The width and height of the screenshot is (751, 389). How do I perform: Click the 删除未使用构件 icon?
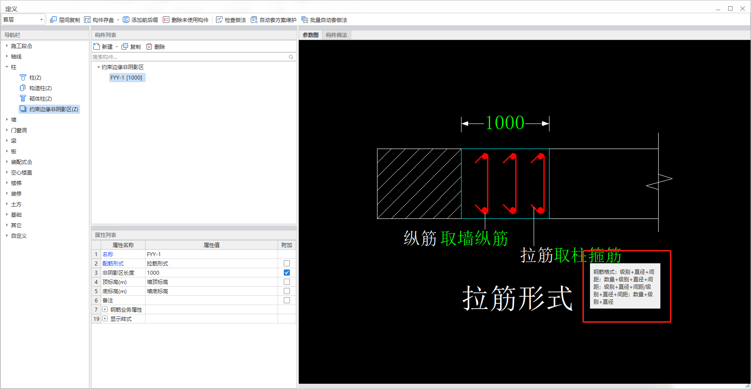pyautogui.click(x=166, y=20)
